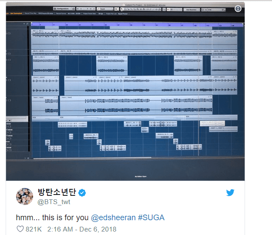The image size is (272, 235).
Task: Open the #SUGA hashtag link
Action: point(151,218)
